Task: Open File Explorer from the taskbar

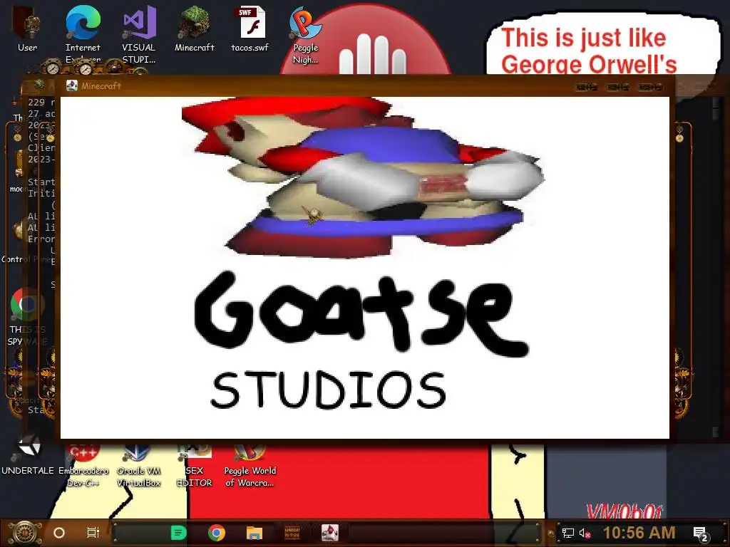Action: [x=255, y=533]
